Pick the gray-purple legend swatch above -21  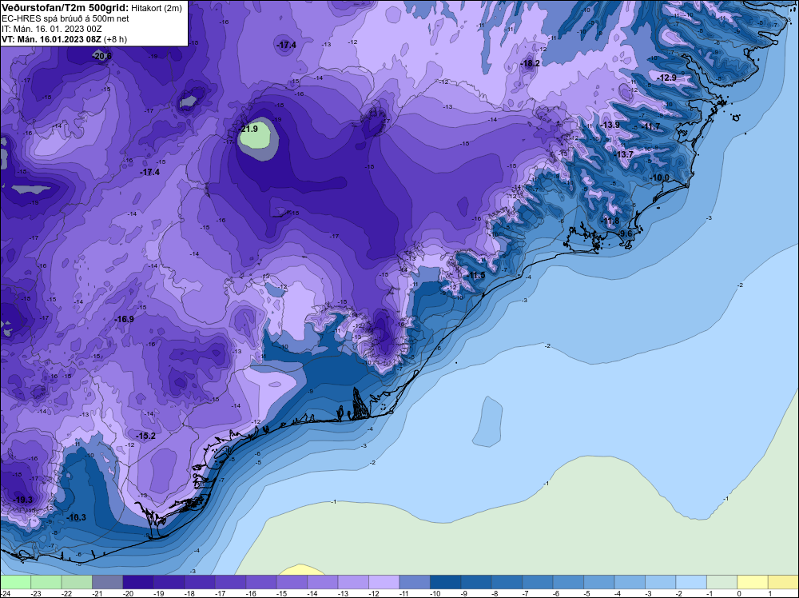(x=108, y=582)
